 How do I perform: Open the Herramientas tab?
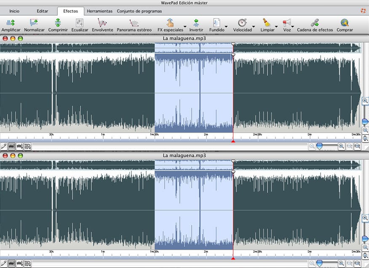click(99, 11)
